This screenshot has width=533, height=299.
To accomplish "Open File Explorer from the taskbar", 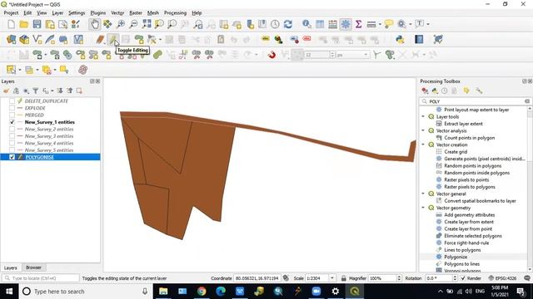I will (x=163, y=292).
